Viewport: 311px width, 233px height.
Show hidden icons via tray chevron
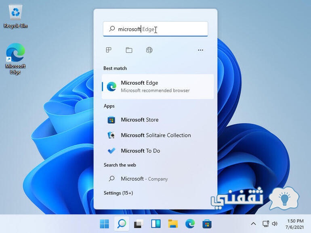(x=253, y=224)
